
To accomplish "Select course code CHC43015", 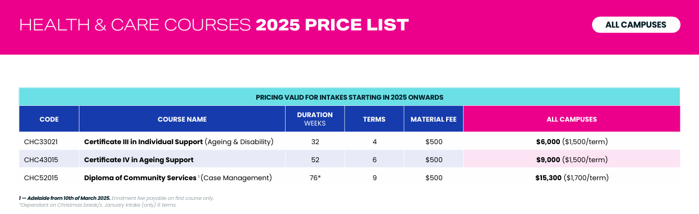I will pyautogui.click(x=41, y=160).
